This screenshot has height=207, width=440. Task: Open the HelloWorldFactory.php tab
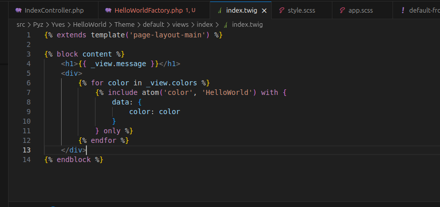[154, 11]
